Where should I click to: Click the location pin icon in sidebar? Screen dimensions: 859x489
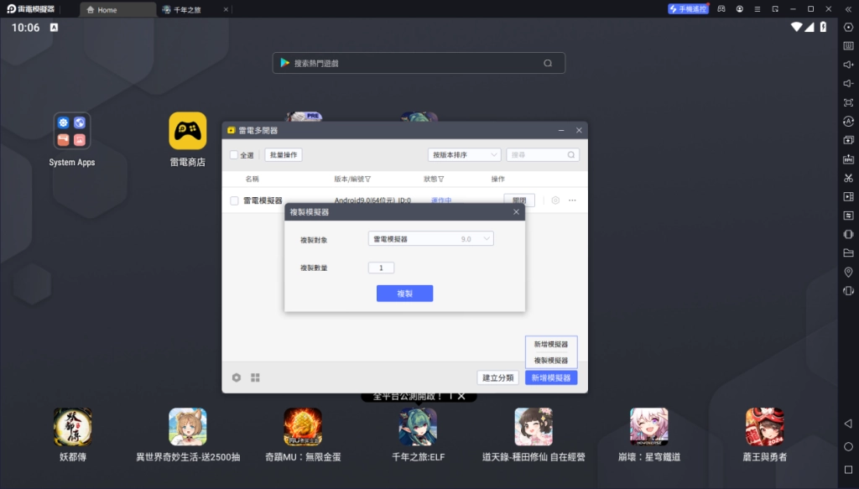tap(848, 272)
